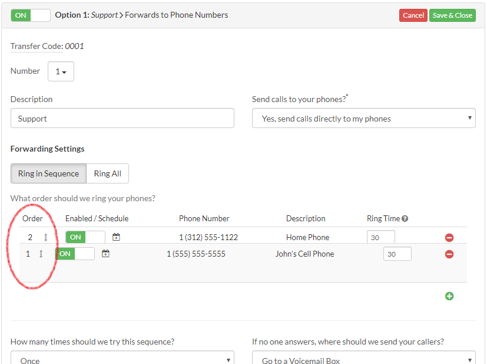The height and width of the screenshot is (364, 487).
Task: Remove the Home Phone entry
Action: (449, 237)
